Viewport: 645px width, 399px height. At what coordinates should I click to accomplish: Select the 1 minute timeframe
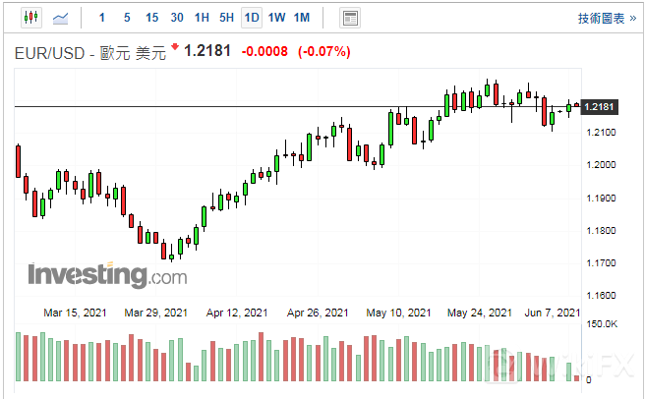click(x=103, y=18)
